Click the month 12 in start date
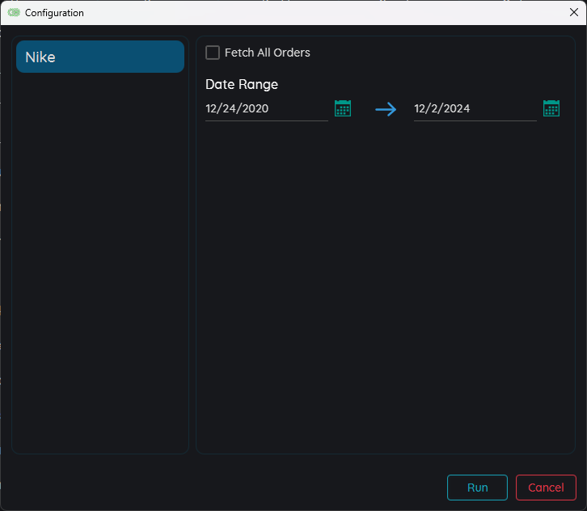 (212, 108)
